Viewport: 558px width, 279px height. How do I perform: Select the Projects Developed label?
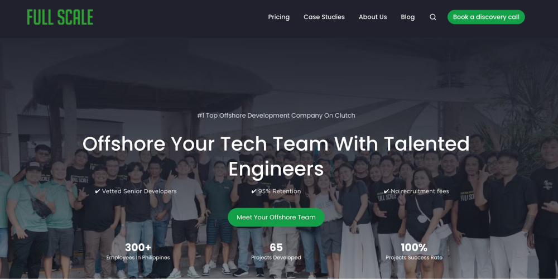click(x=276, y=257)
